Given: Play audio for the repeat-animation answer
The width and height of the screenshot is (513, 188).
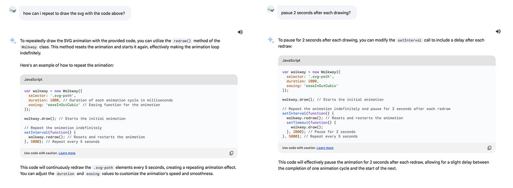Looking at the screenshot, I should pos(240,32).
